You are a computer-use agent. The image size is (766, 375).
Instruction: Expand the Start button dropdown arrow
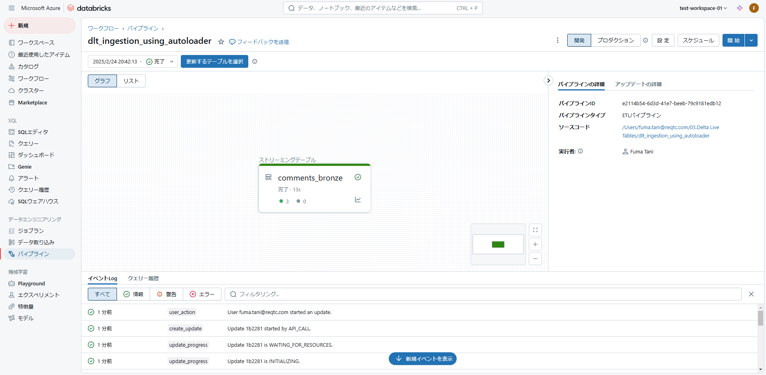751,40
